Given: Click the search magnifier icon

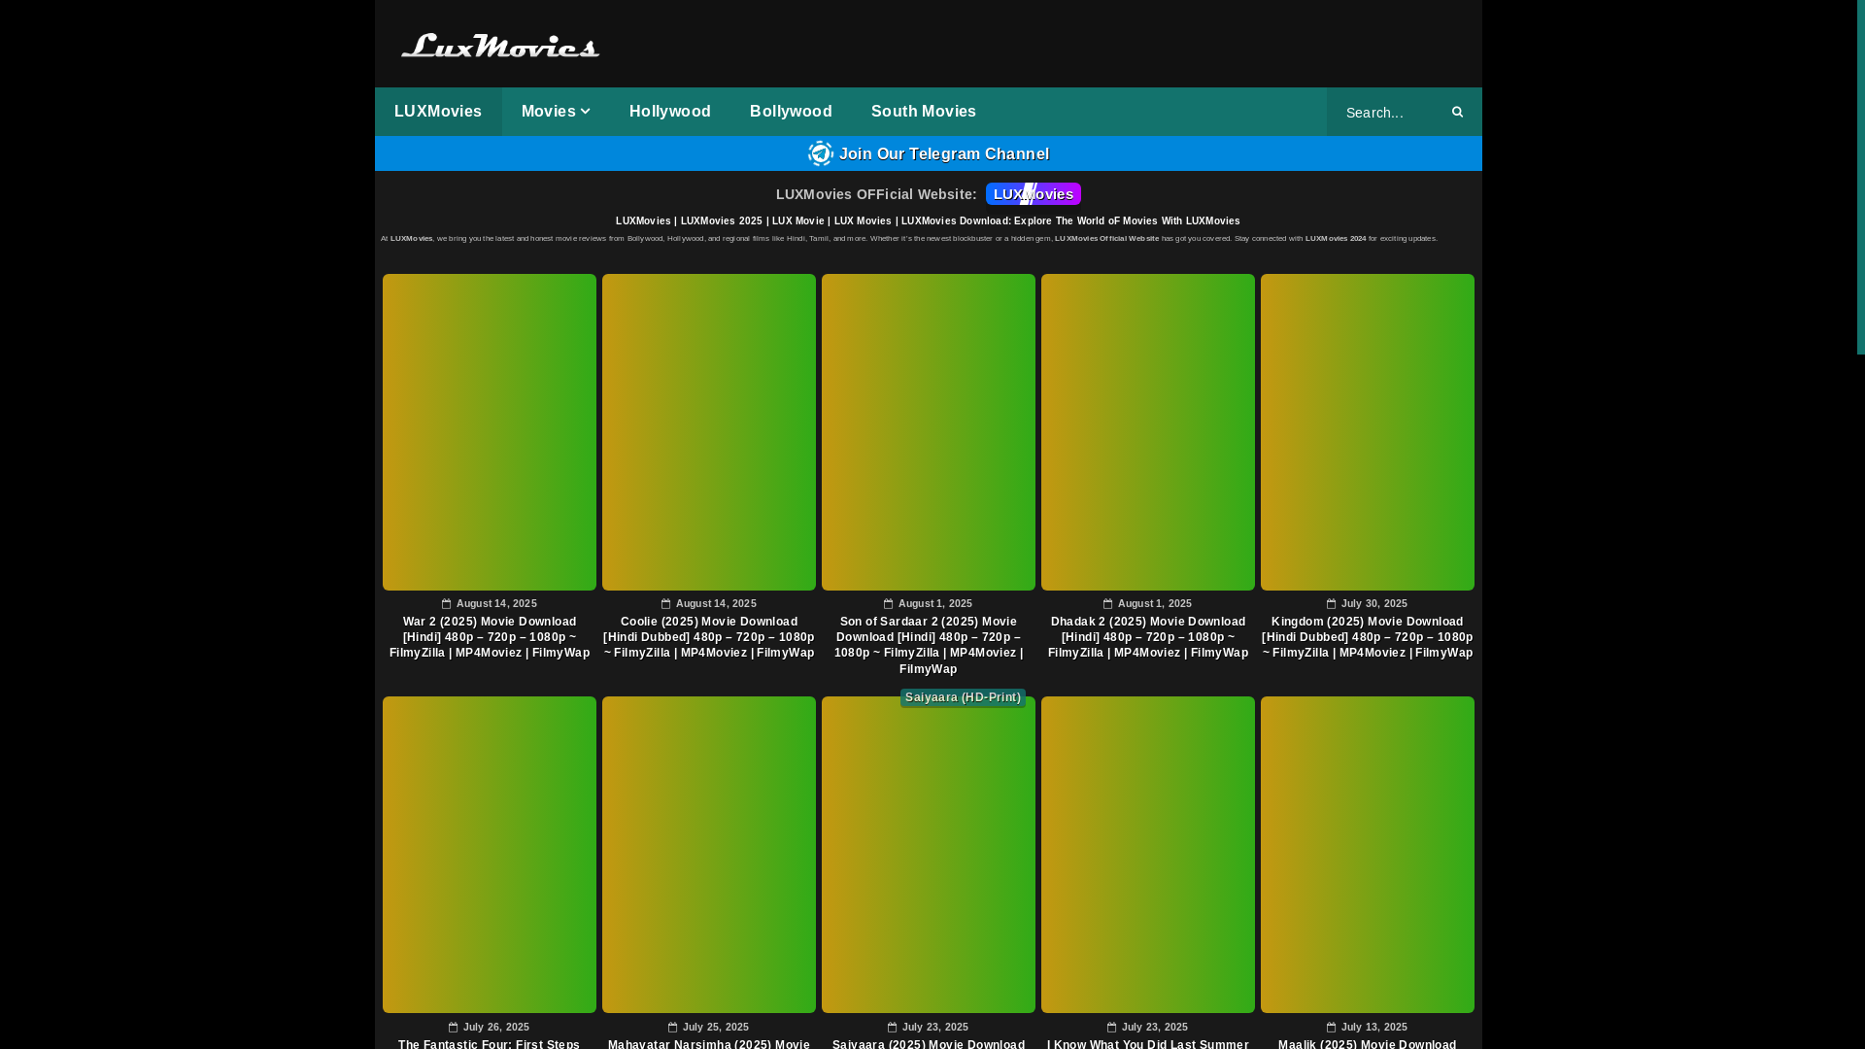Looking at the screenshot, I should [1457, 112].
